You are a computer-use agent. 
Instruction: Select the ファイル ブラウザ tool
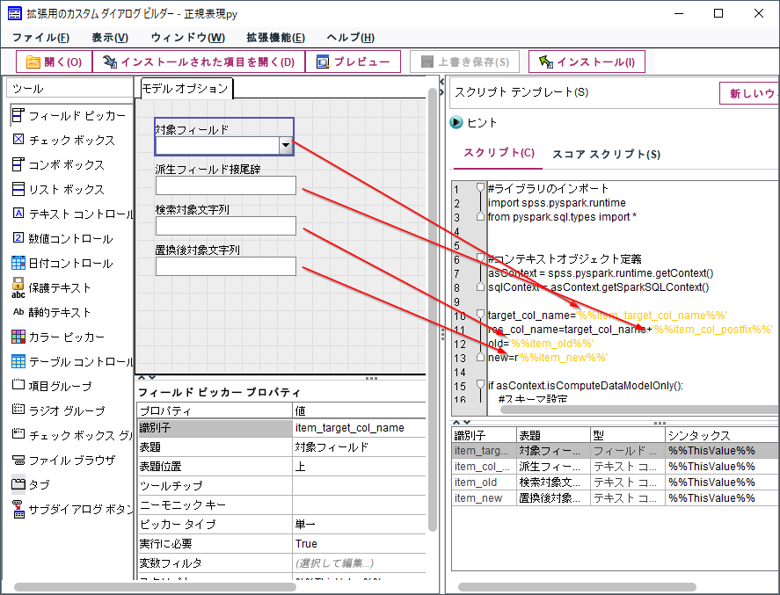point(63,460)
